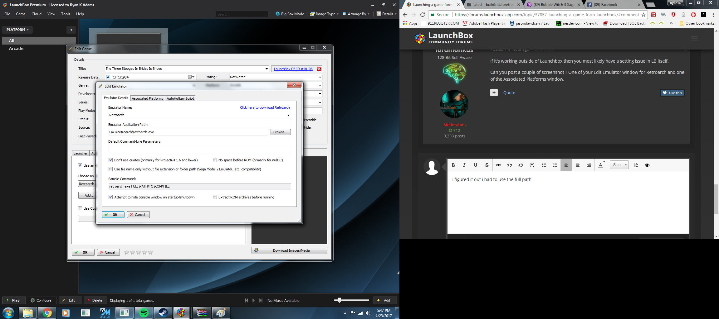Skip to next music track in LaunchBox
Screen dimensions: 719x319
click(x=261, y=300)
